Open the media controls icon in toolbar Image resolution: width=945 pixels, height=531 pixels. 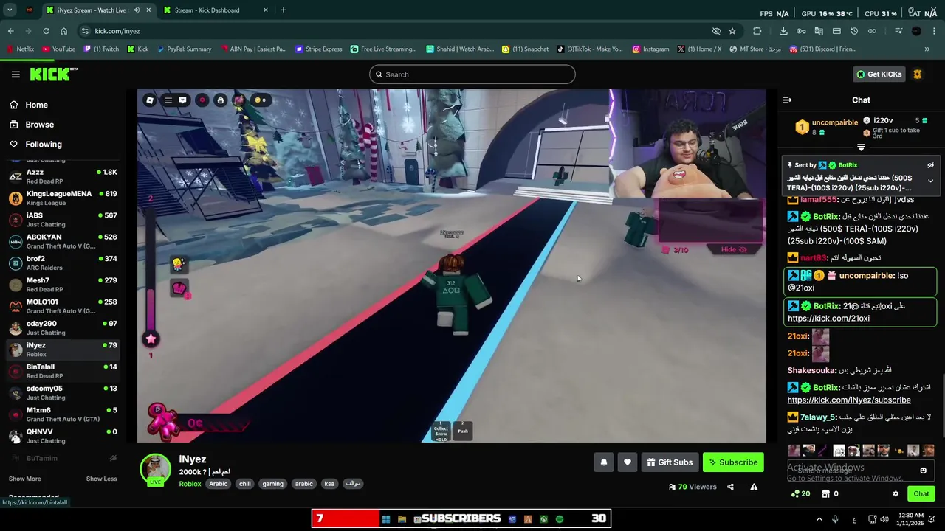click(898, 31)
